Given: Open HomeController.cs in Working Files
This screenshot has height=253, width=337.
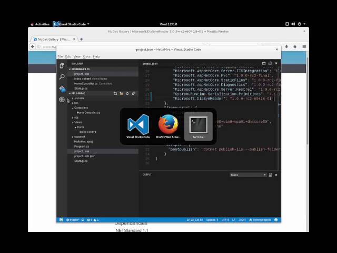Looking at the screenshot, I should (103, 83).
